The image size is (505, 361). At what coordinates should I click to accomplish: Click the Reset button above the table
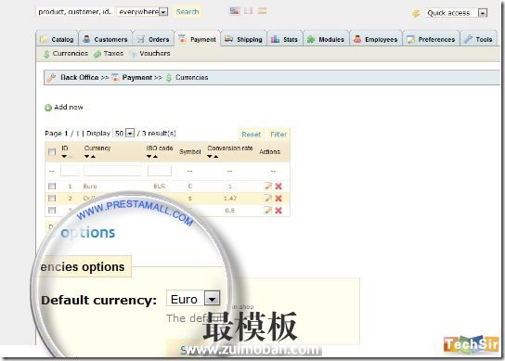coord(251,135)
